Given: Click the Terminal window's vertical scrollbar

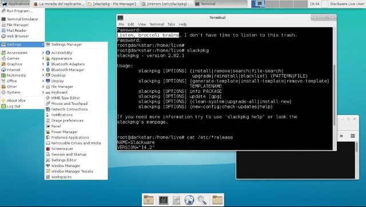Looking at the screenshot, I should tap(335, 88).
